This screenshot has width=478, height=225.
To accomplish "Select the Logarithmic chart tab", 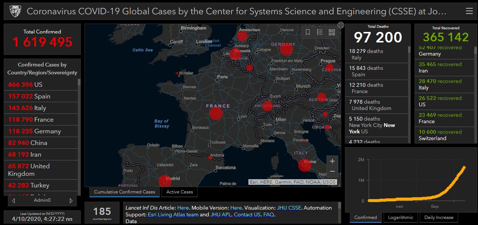I will [401, 217].
